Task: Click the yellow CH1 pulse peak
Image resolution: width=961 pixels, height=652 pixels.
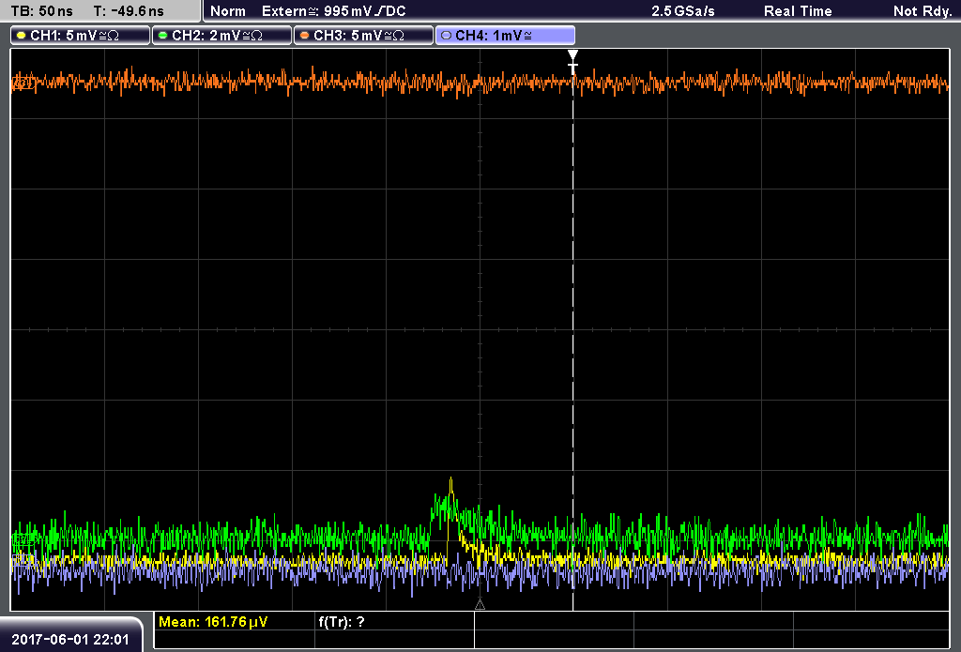Action: [x=451, y=479]
